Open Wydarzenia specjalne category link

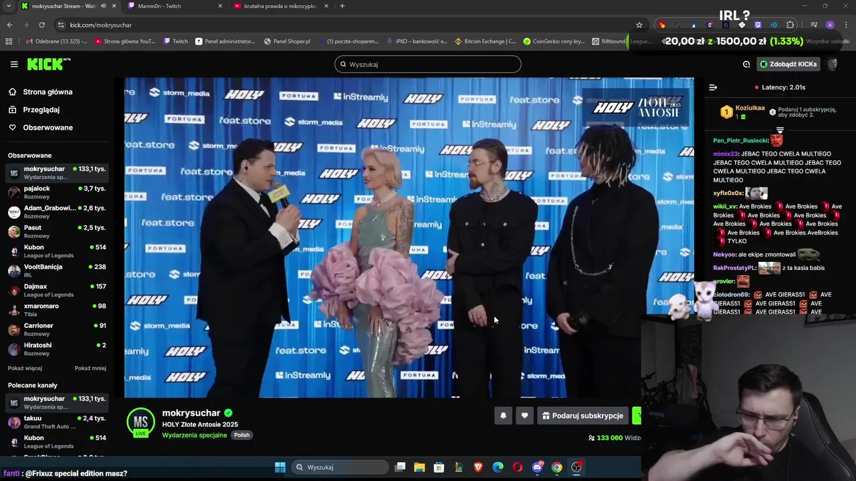point(194,435)
